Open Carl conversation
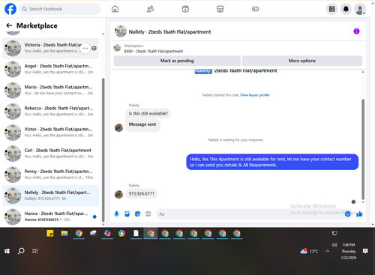The image size is (375, 275). (x=50, y=154)
